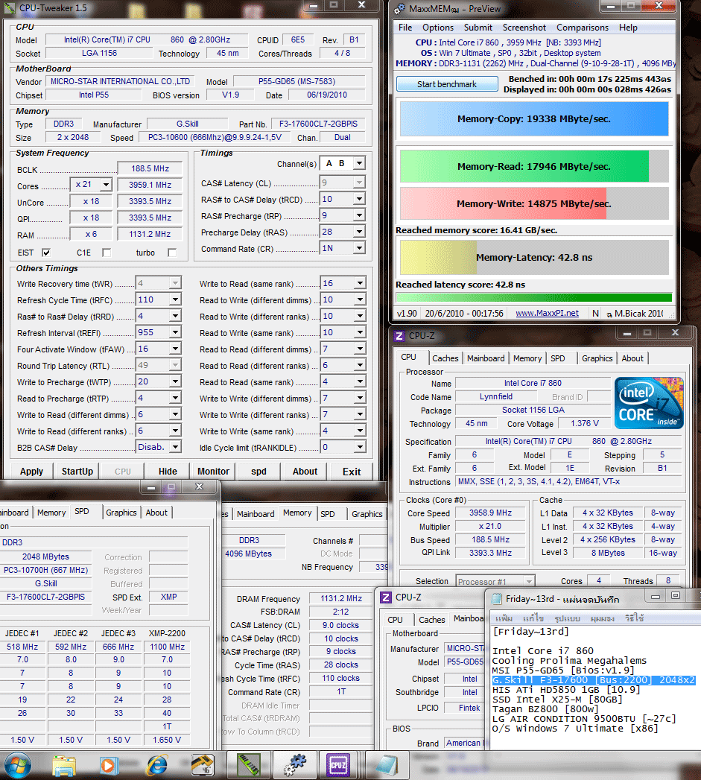
Task: Click the BCLK 188.5 MHz field
Action: [150, 168]
